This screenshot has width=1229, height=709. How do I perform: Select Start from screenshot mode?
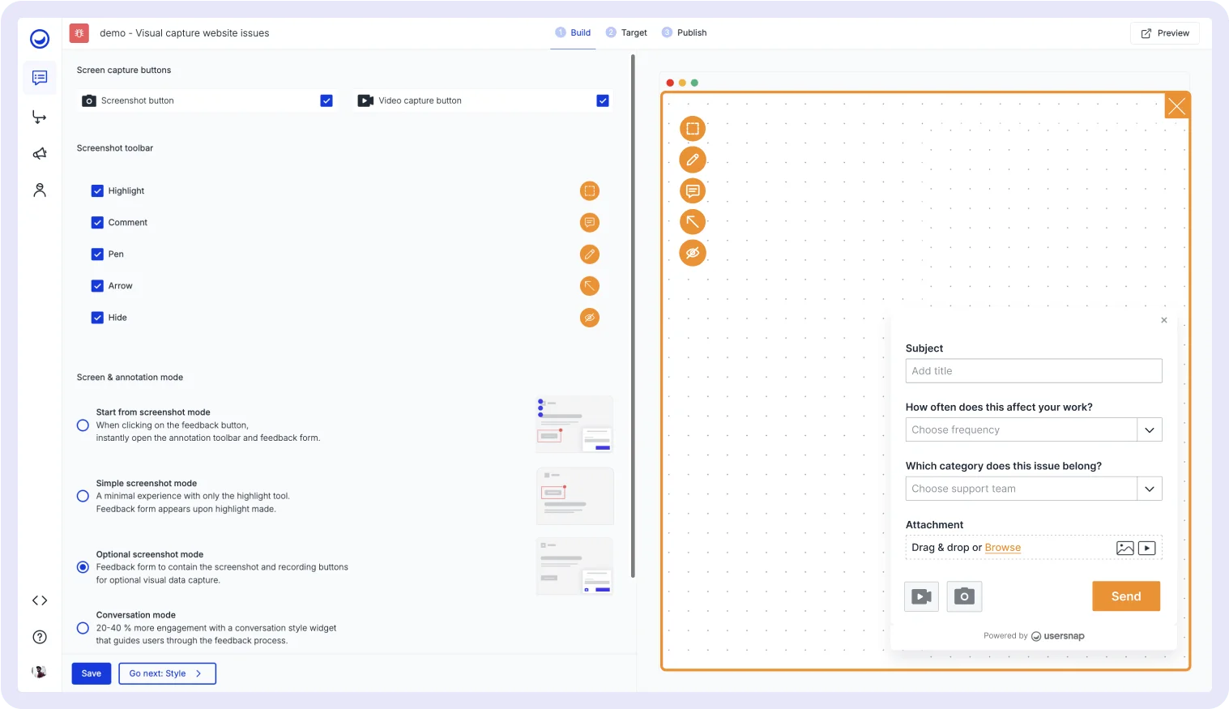pos(83,425)
